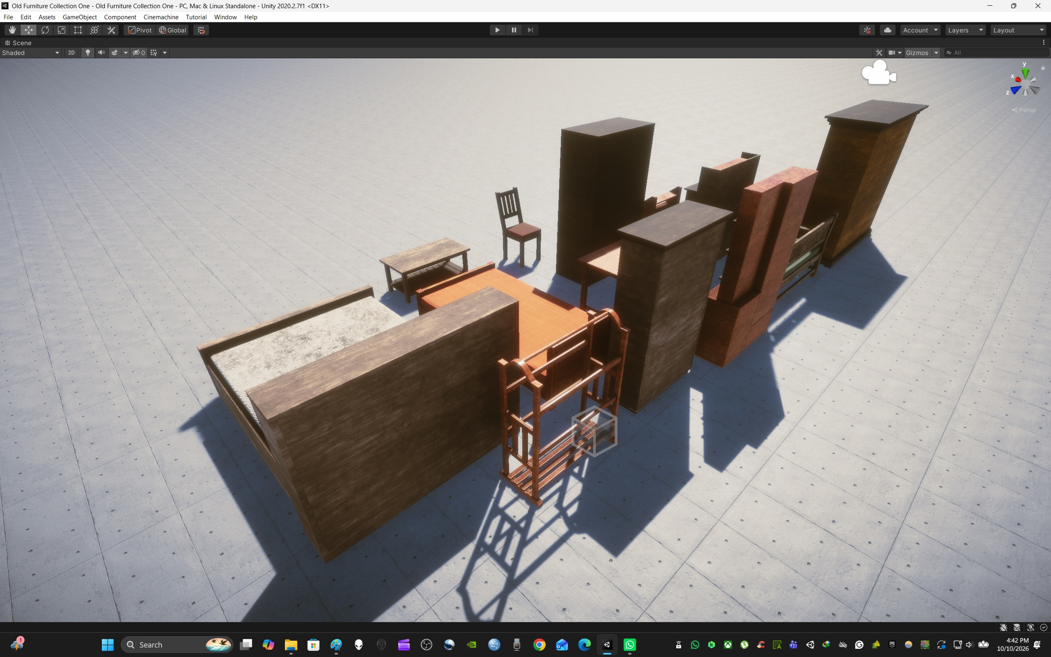
Task: Open the Cinemachine menu
Action: [161, 17]
